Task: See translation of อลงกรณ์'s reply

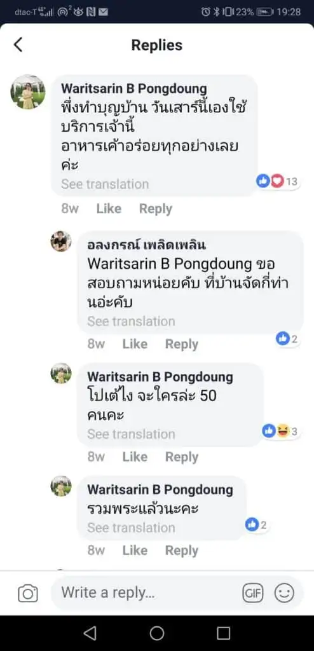Action: [x=131, y=321]
